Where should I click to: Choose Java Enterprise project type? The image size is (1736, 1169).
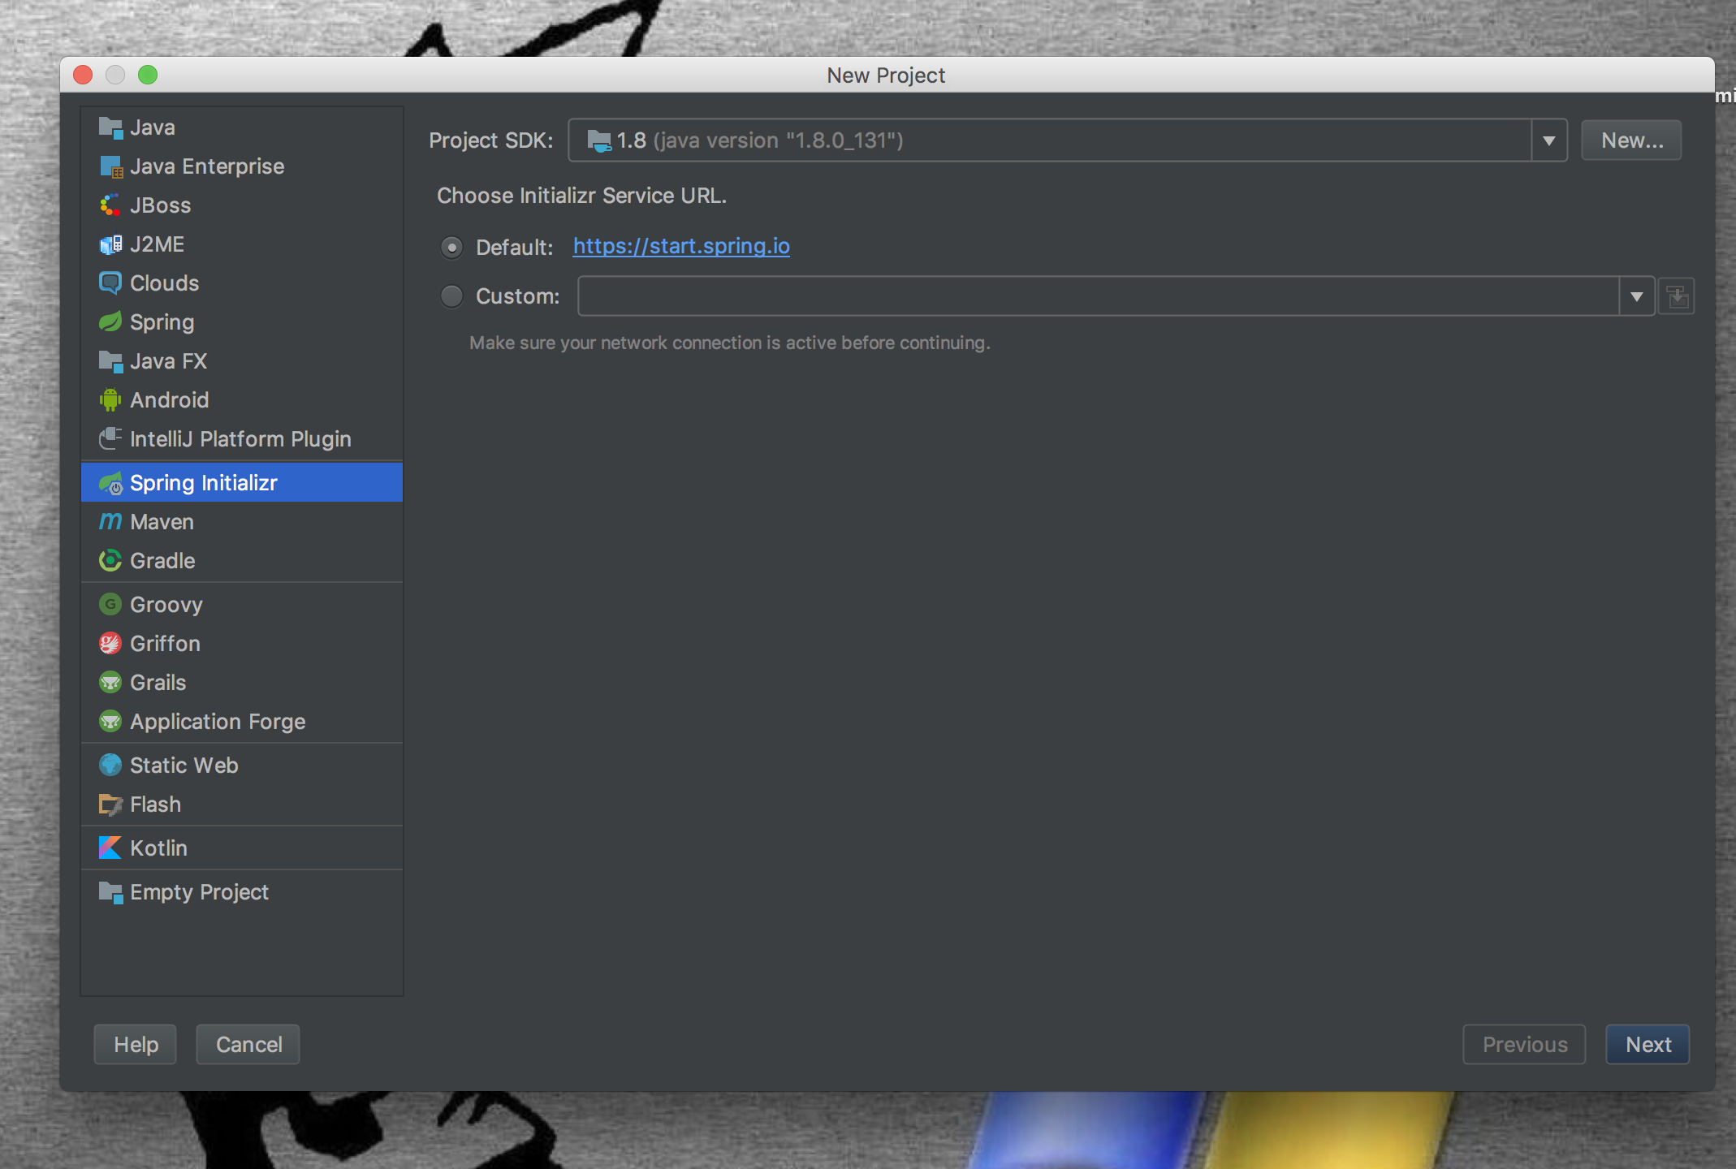coord(207,166)
